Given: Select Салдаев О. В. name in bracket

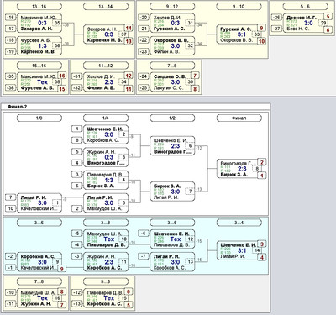Looking at the screenshot, I should pyautogui.click(x=170, y=76).
